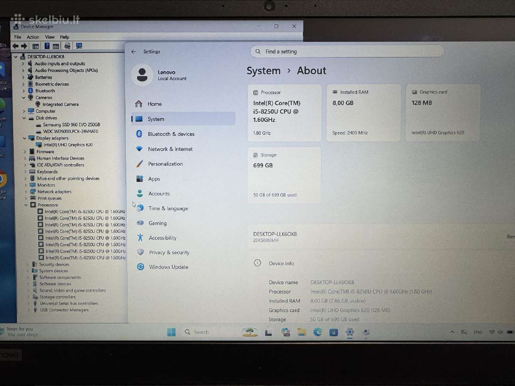Expand Keyboards node in device tree
Viewport: 515px width, 386px height.
25,172
